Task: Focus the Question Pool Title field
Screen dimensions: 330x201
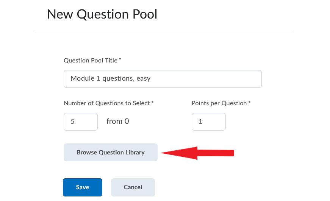Action: pyautogui.click(x=163, y=79)
